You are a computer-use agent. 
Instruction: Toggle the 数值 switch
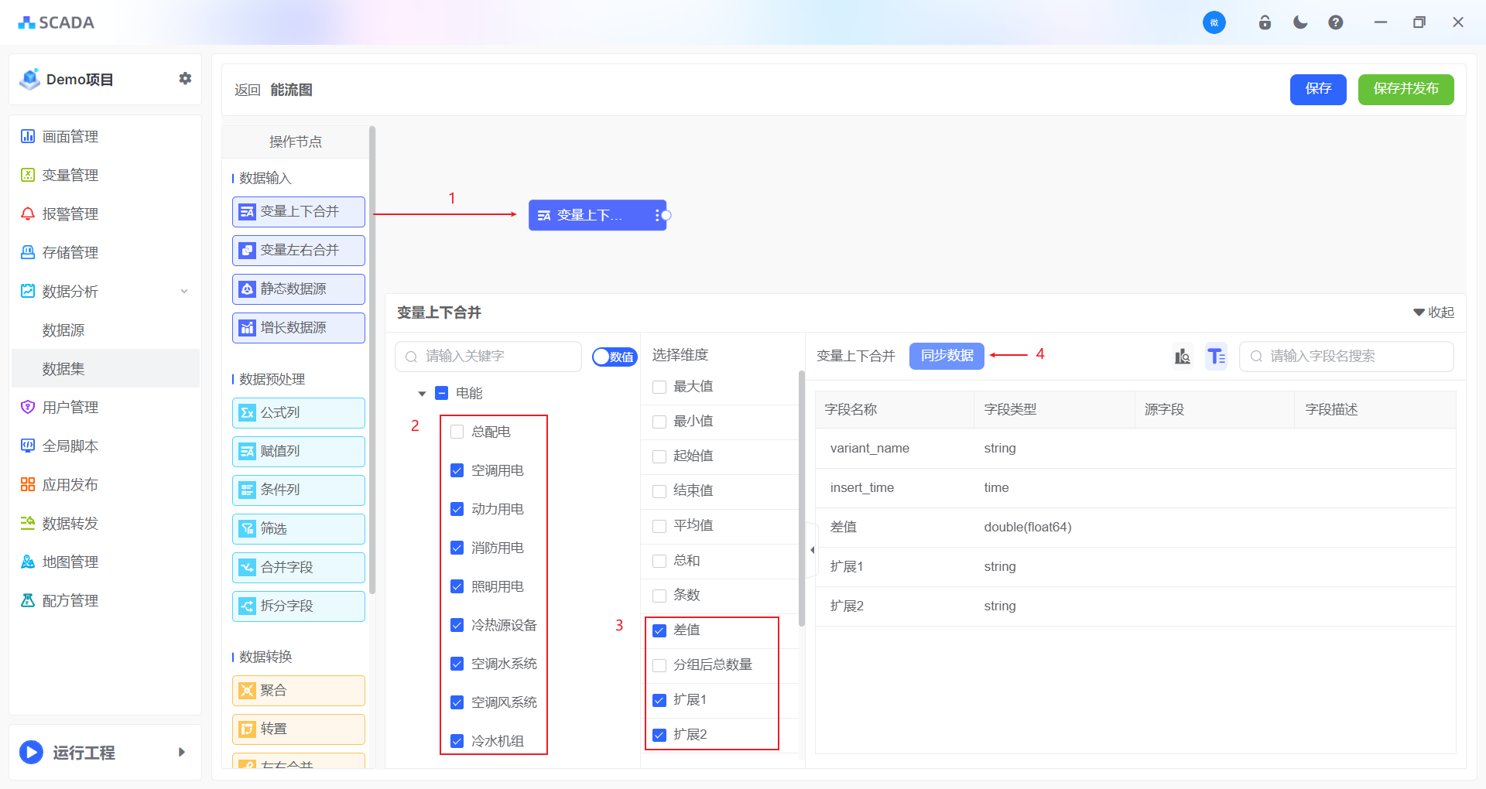point(615,357)
